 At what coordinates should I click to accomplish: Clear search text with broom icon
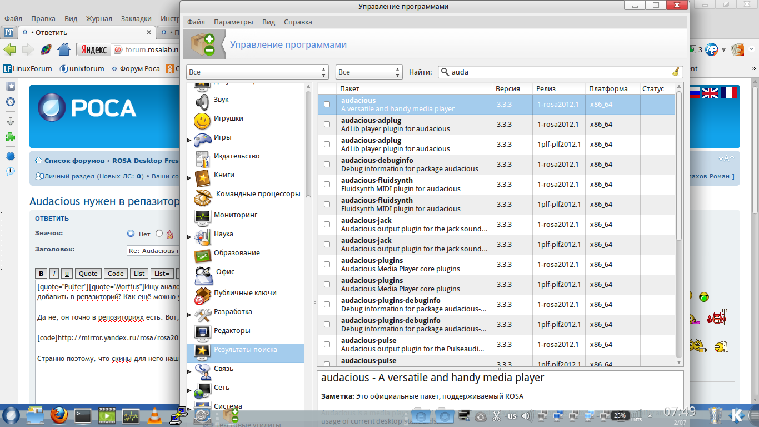point(676,72)
